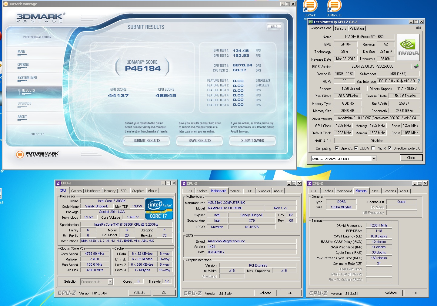Toggle the PhysX checkbox
437x306 pixels.
[373, 148]
